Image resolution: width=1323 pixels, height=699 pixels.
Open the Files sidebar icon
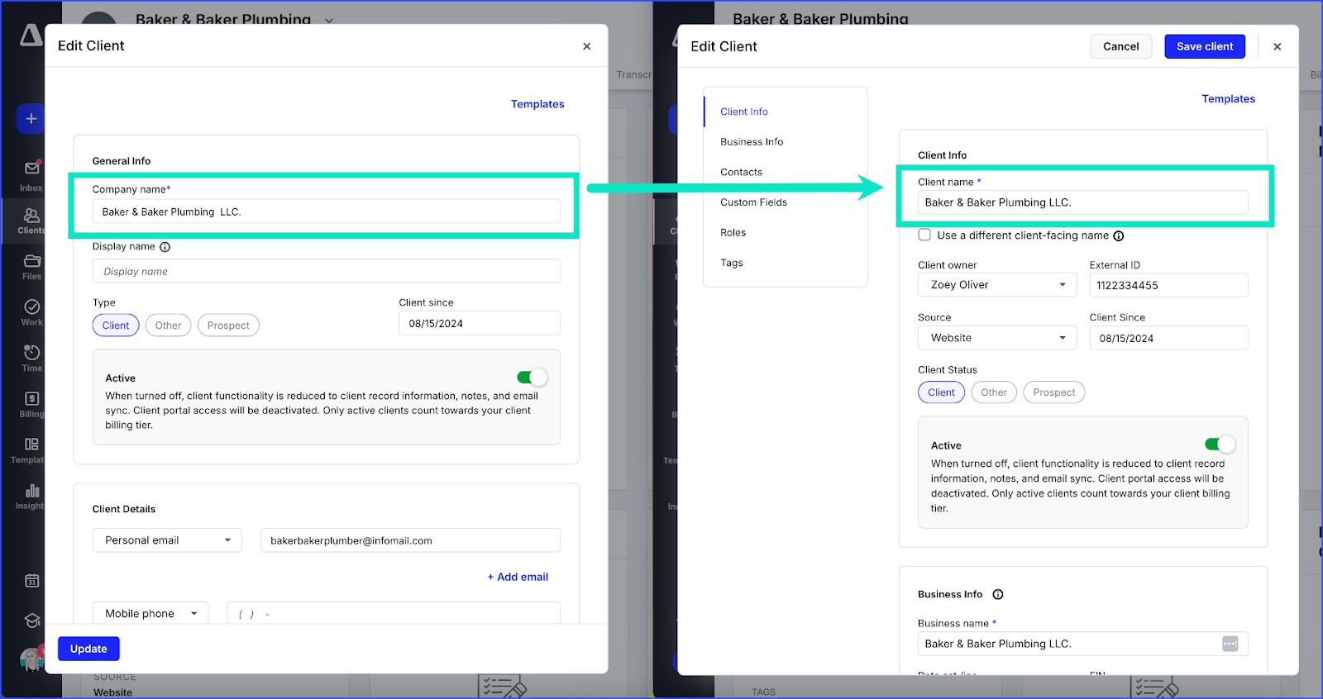pos(31,265)
